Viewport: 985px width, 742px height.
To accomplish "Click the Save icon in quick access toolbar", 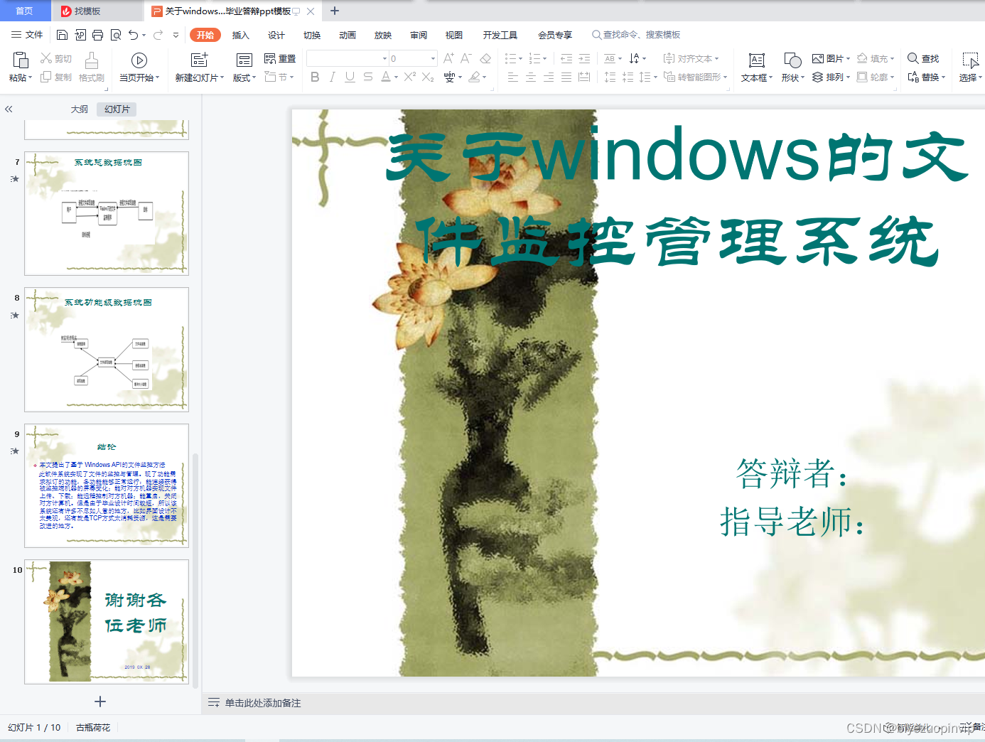I will [62, 35].
